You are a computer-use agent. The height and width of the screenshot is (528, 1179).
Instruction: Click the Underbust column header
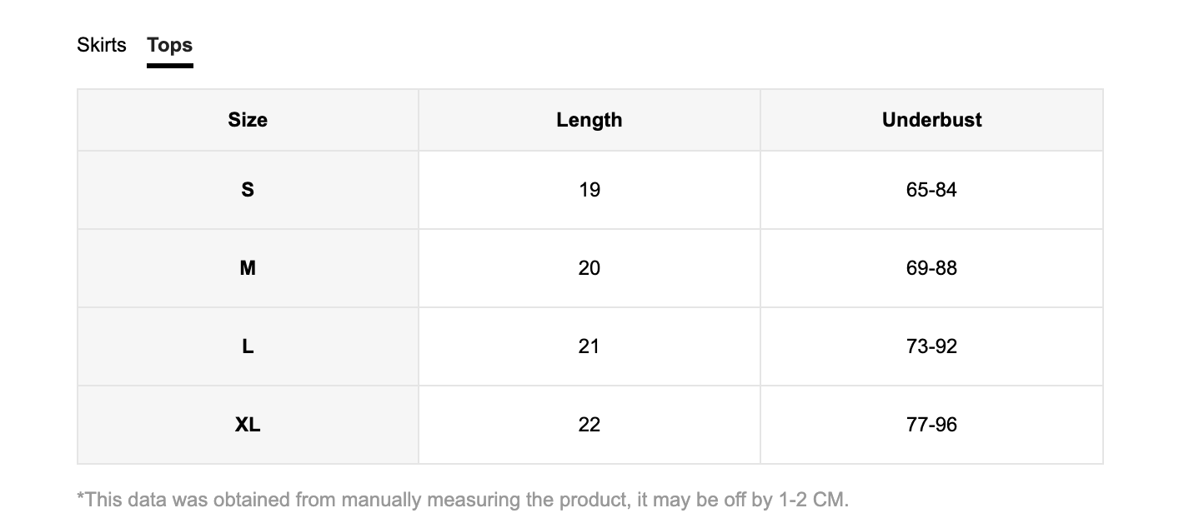pyautogui.click(x=931, y=120)
